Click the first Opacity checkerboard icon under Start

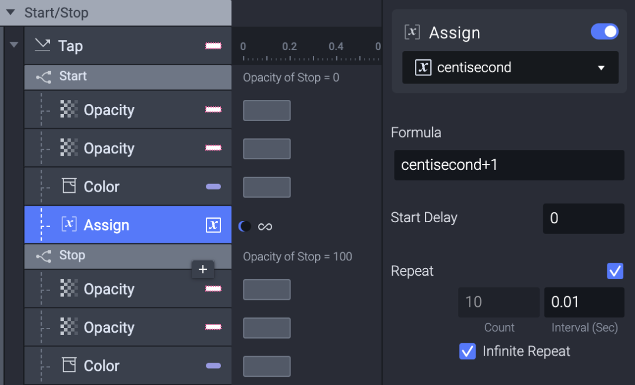coord(69,110)
